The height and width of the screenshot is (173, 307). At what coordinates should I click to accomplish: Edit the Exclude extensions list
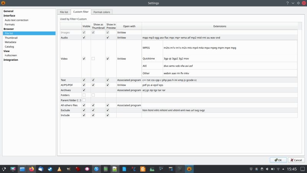coord(220,110)
